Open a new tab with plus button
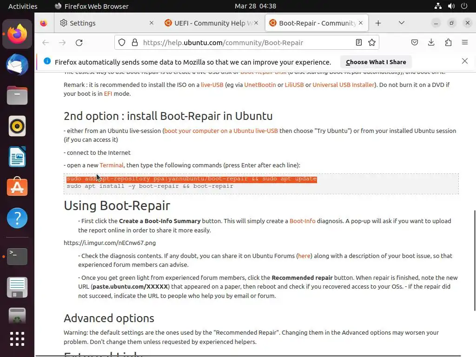 tap(378, 23)
